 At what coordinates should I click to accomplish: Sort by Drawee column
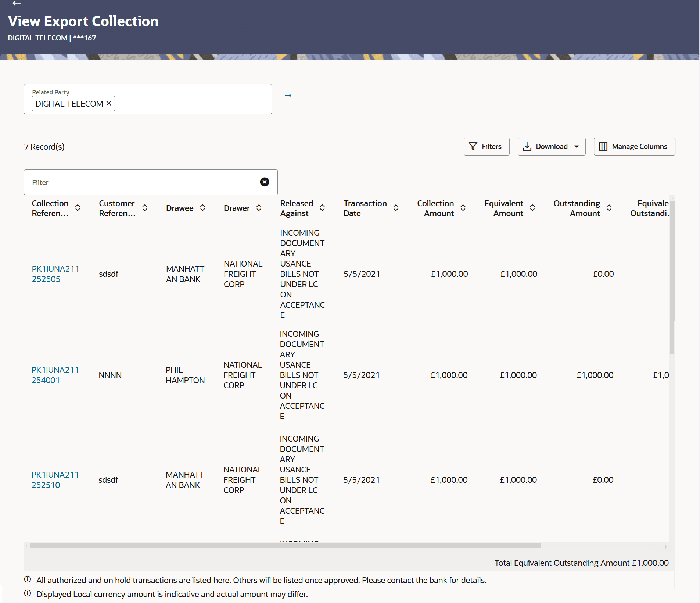click(202, 208)
